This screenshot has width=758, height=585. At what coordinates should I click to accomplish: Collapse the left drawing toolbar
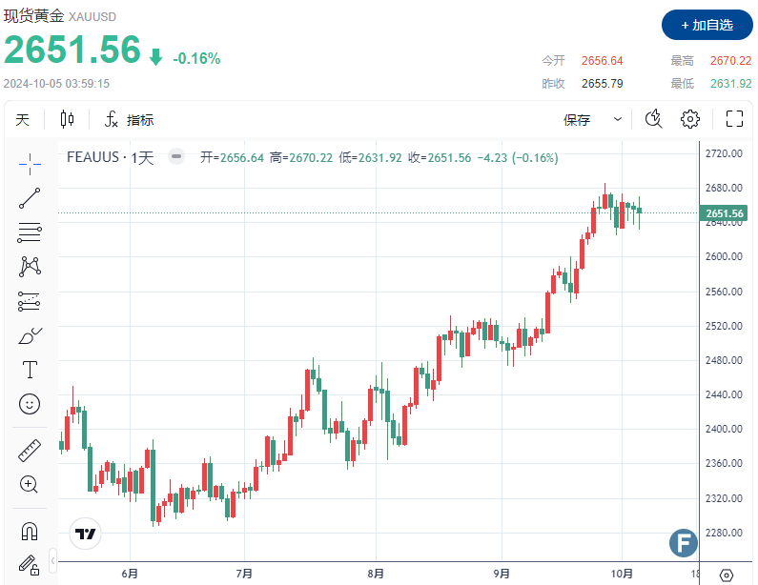click(52, 561)
